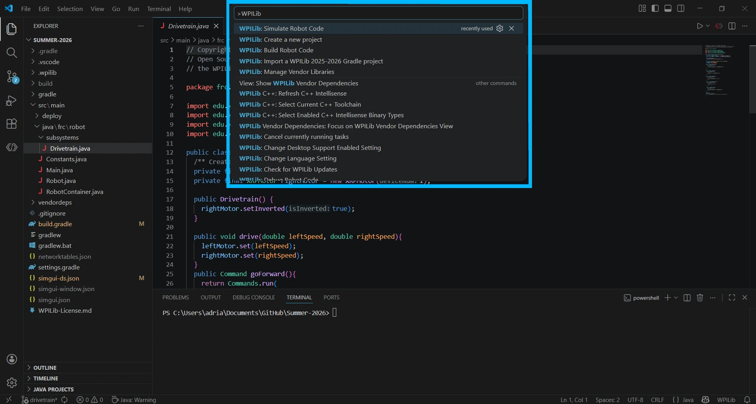
Task: Expand the deploy folder
Action: click(52, 116)
